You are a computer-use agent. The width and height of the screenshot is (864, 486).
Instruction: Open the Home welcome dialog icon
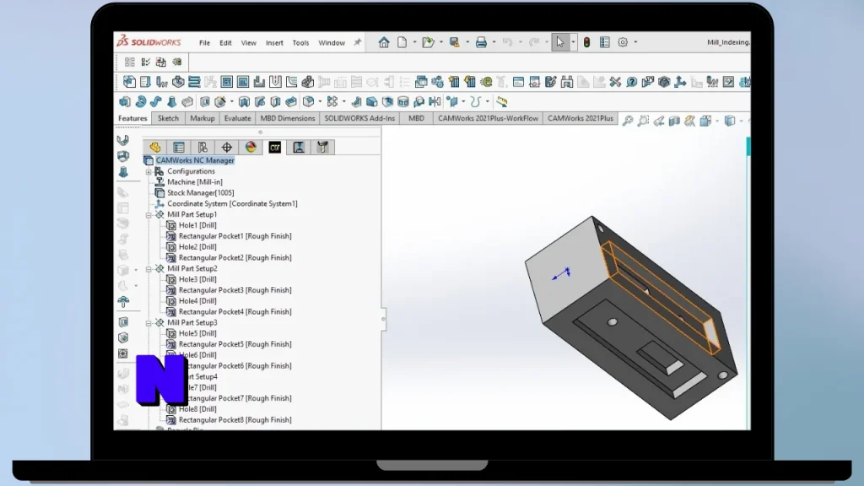(x=384, y=42)
